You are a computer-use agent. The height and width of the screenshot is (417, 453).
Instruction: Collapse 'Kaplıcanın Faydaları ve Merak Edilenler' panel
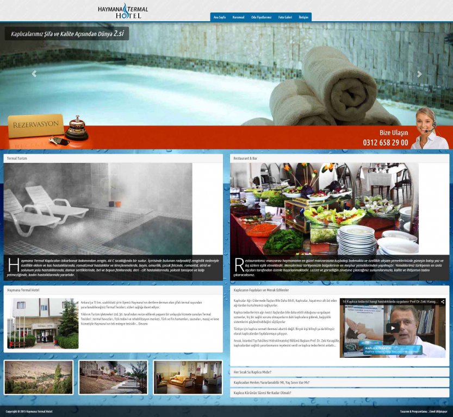click(261, 290)
